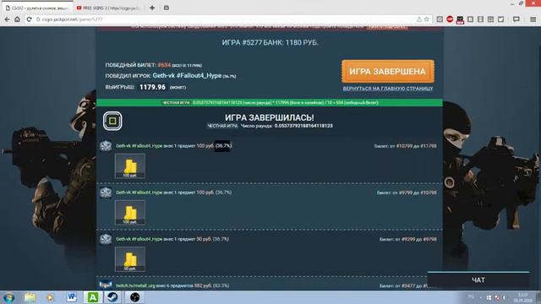Click the winnings value 1179.96
This screenshot has height=304, width=541.
[x=152, y=87]
